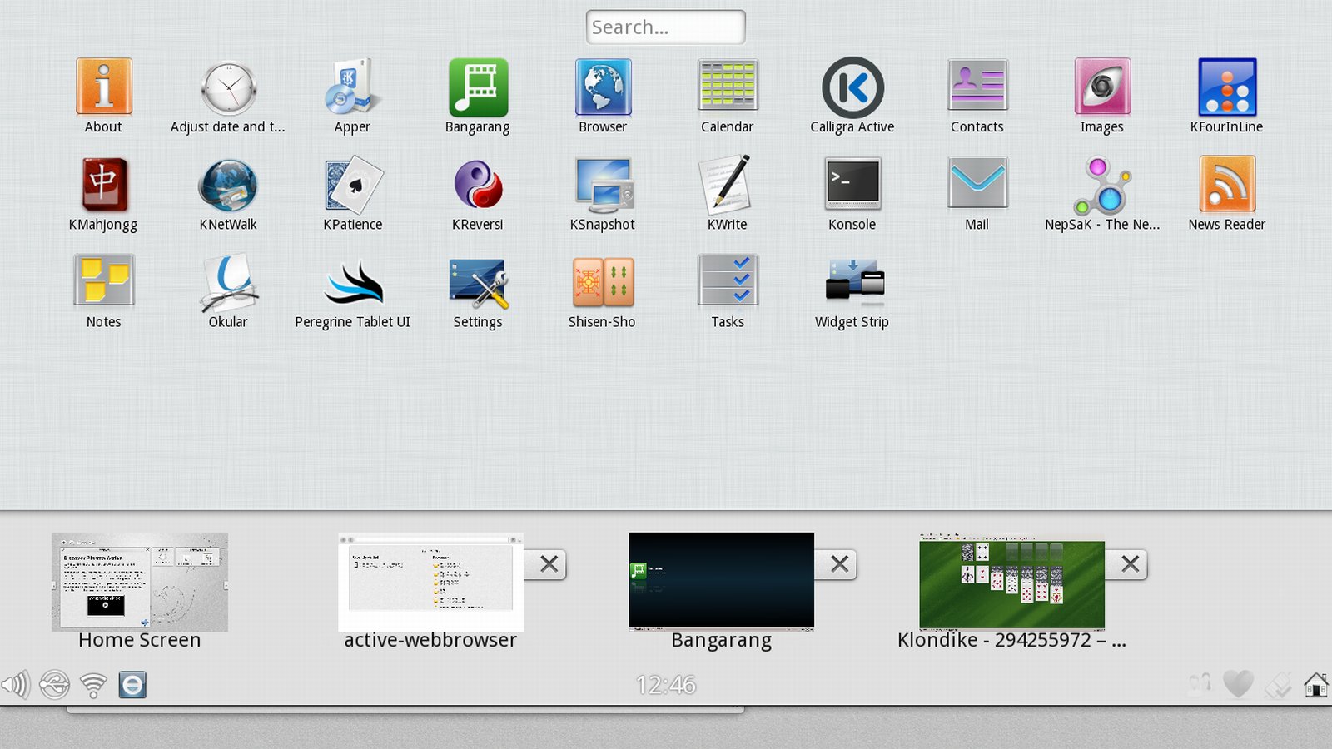Viewport: 1332px width, 749px height.
Task: Click the heart favorites icon in panel
Action: click(x=1238, y=685)
